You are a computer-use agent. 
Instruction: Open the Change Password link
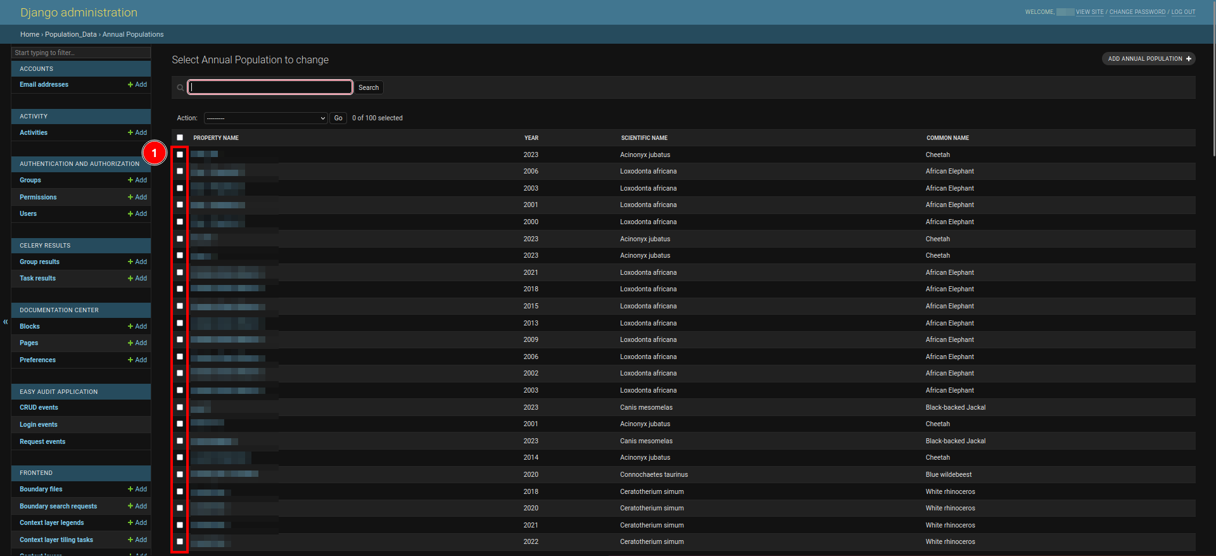click(1137, 12)
